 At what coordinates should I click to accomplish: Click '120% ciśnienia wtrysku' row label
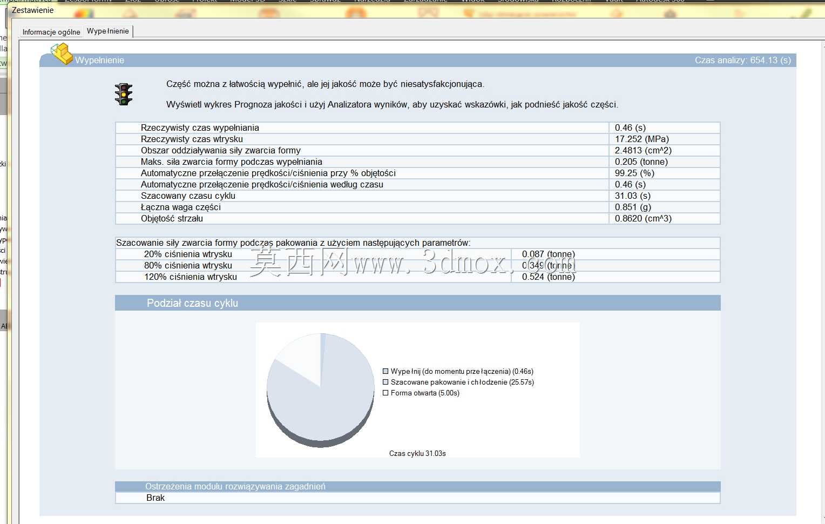pyautogui.click(x=190, y=277)
